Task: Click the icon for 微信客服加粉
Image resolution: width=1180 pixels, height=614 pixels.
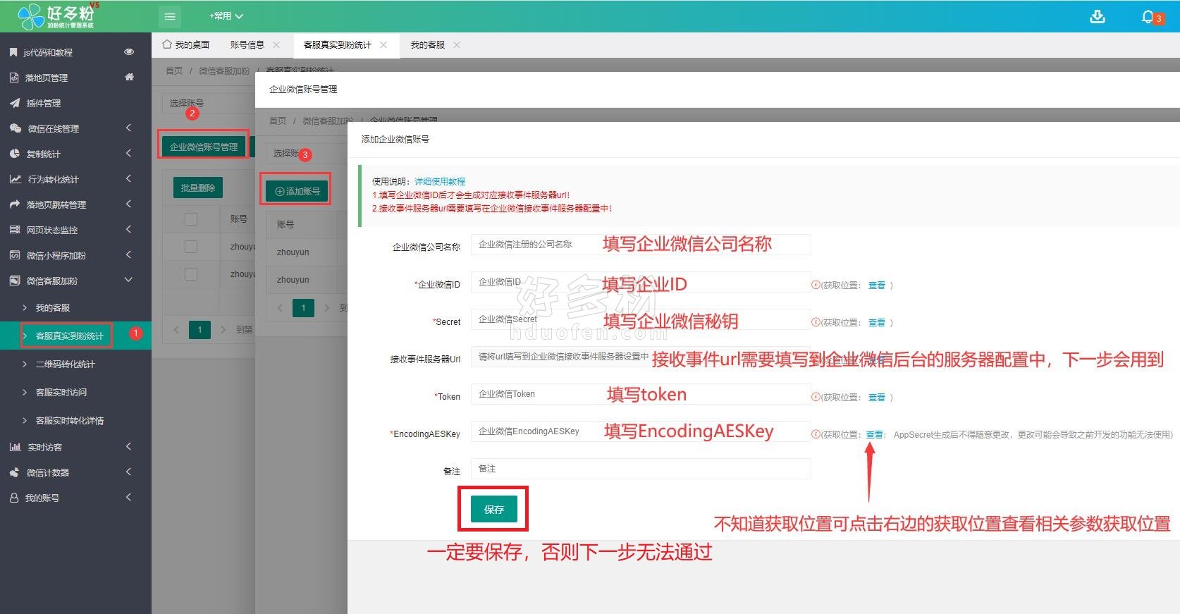Action: pos(15,281)
